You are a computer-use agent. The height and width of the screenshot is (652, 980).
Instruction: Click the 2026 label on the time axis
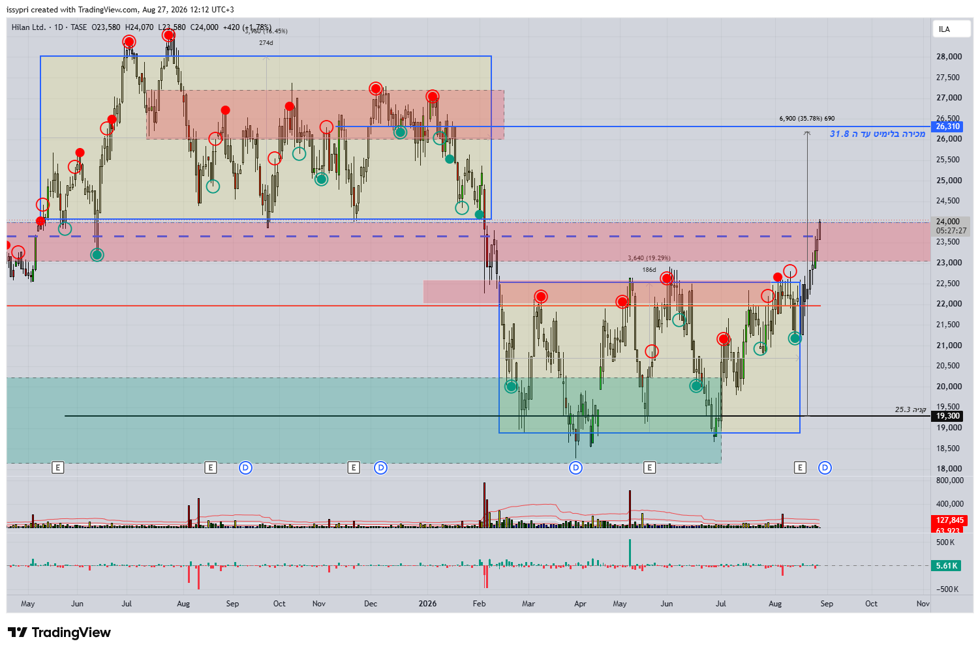(428, 604)
